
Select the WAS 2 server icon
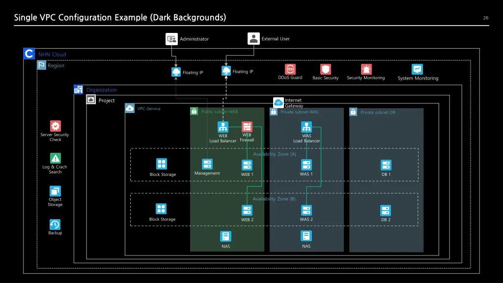307,210
